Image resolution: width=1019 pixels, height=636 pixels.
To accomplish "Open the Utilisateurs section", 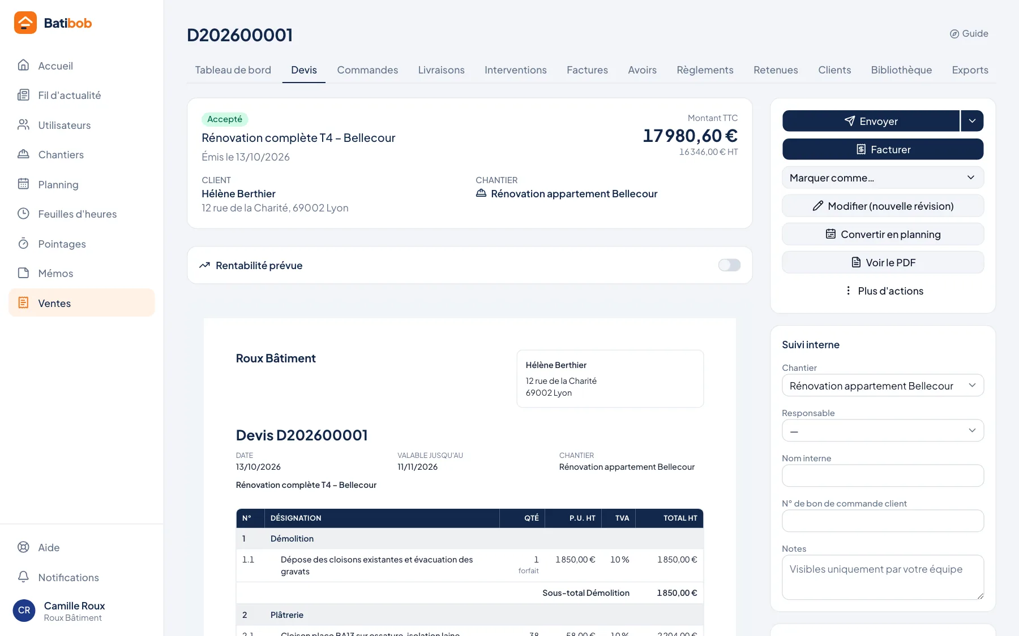I will pyautogui.click(x=82, y=125).
